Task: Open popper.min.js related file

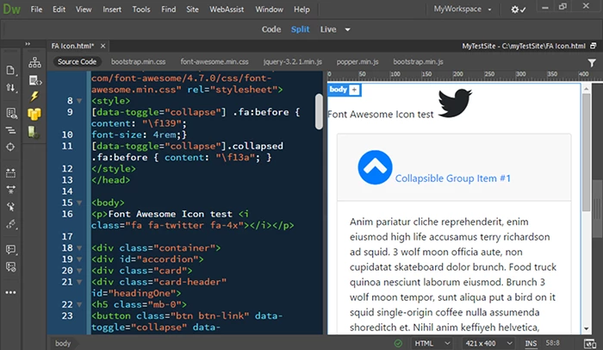Action: [x=357, y=61]
